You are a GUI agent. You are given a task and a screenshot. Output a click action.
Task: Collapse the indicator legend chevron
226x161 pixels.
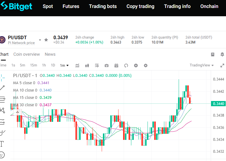[x=17, y=112]
